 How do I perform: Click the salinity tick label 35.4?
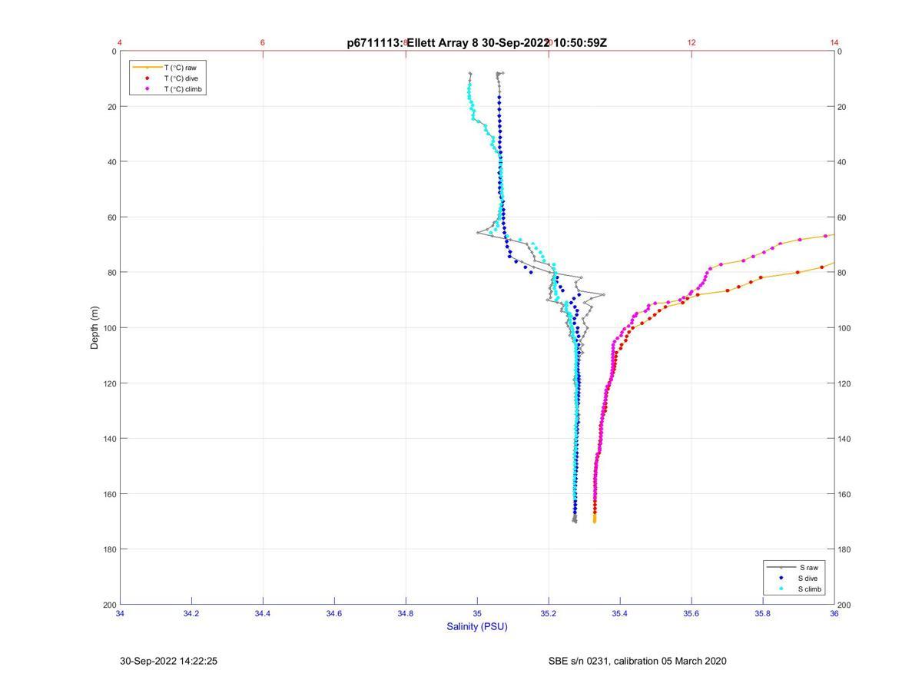pos(620,613)
